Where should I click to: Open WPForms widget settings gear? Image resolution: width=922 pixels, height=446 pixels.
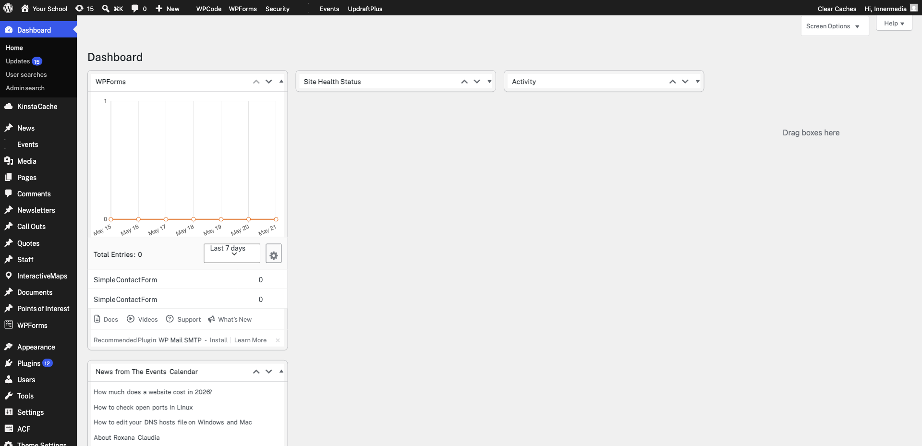pyautogui.click(x=274, y=253)
